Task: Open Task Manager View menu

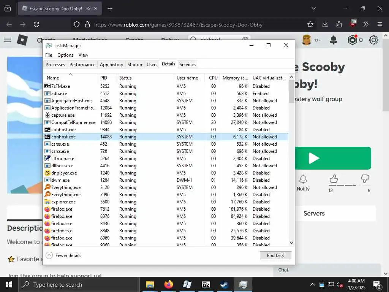Action: coord(83,55)
